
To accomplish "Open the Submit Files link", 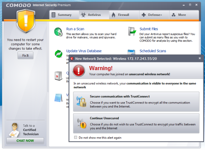I will click(149, 29).
